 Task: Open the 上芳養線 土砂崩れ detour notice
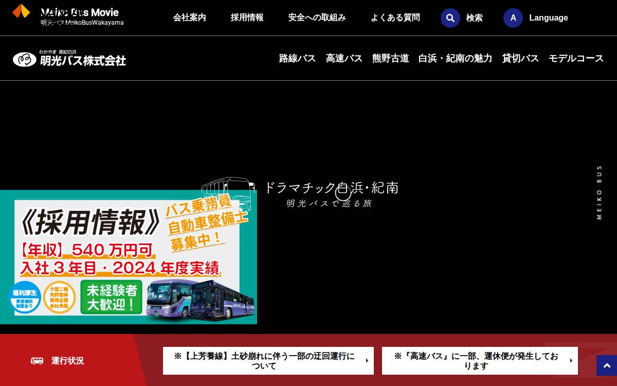tap(268, 361)
